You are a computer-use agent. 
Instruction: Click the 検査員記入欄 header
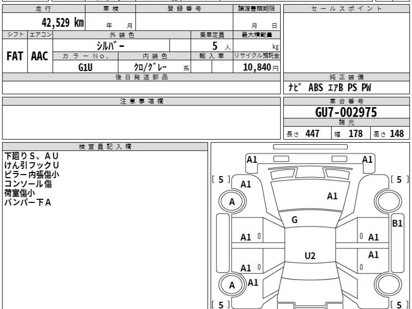tap(105, 147)
